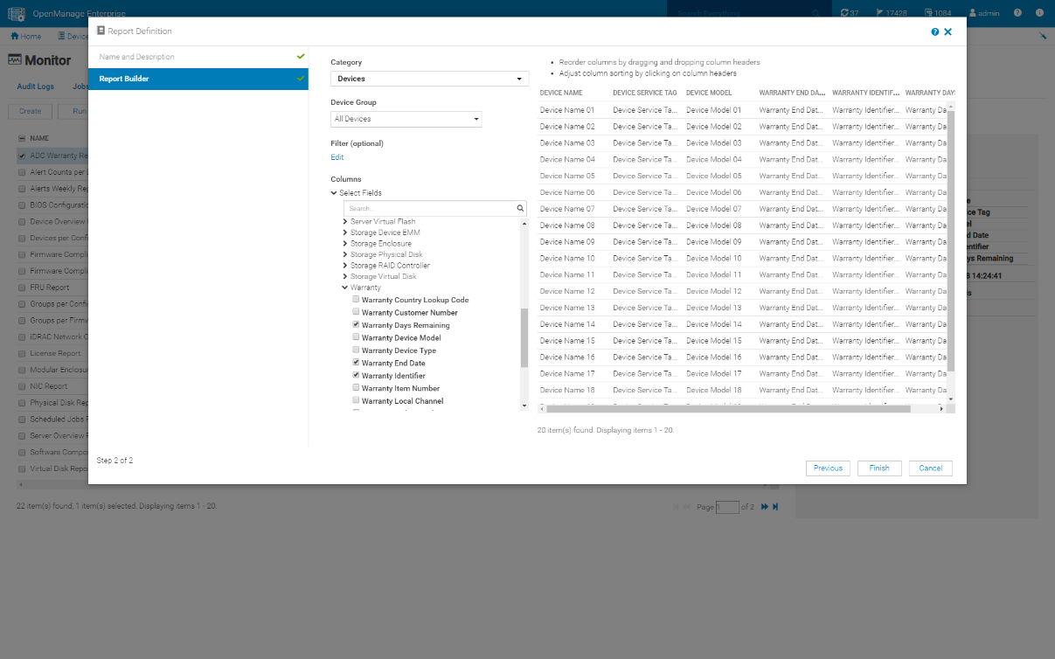This screenshot has height=659, width=1055.
Task: Click the top bar info icon
Action: point(1039,13)
